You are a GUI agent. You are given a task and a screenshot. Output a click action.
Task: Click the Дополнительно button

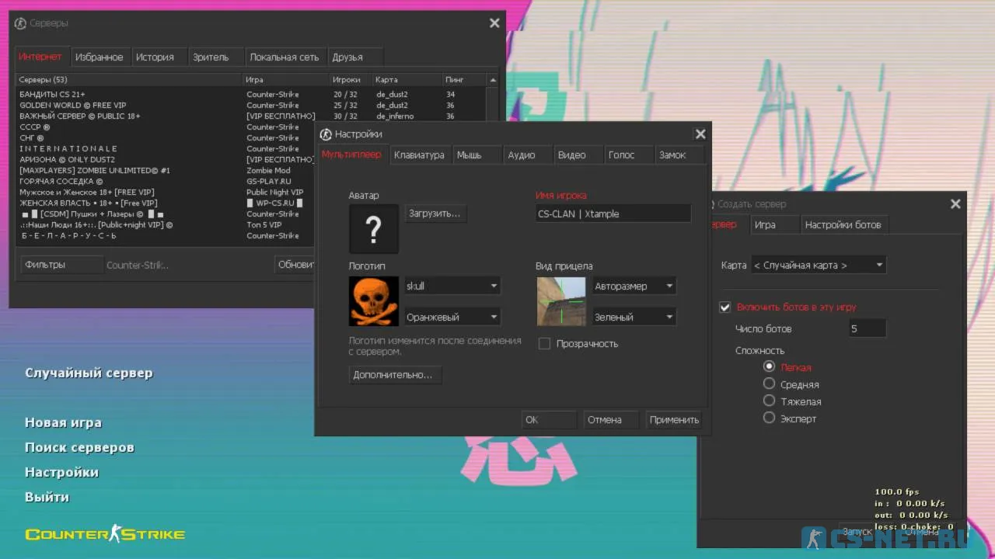pos(396,375)
